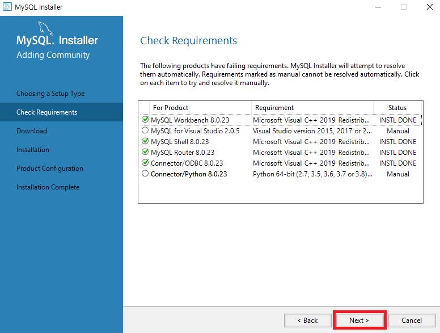
Task: Minimize the MySQL Installer window
Action: tap(378, 7)
